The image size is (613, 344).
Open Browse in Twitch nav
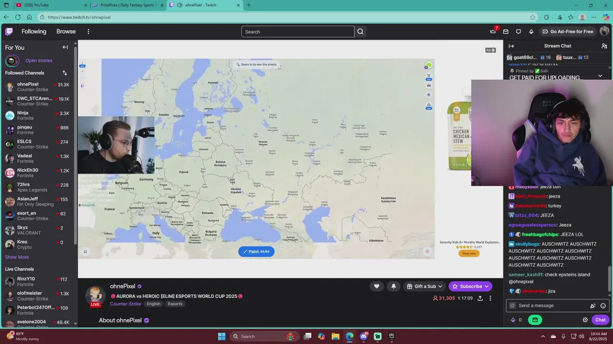(66, 32)
